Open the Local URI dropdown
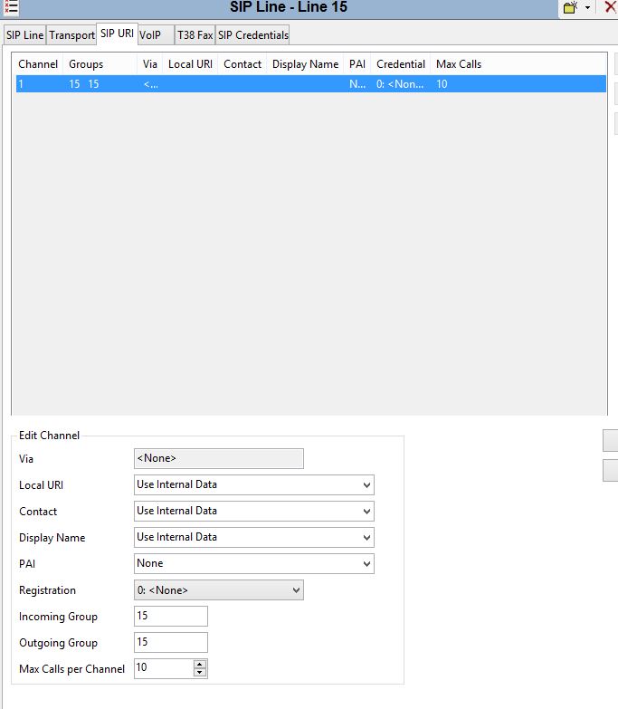The height and width of the screenshot is (709, 618). 254,484
